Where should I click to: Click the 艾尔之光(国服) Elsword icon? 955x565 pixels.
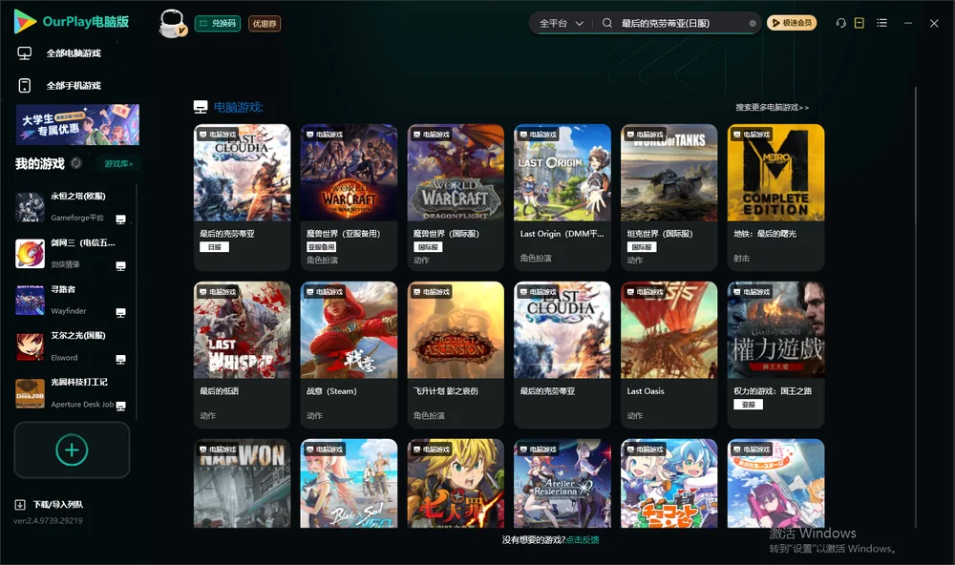click(30, 347)
